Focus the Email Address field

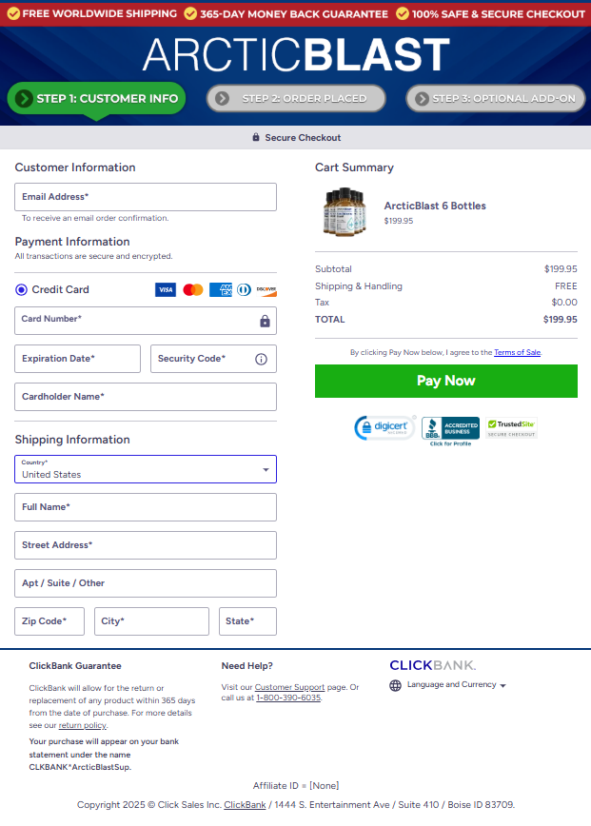(x=146, y=197)
